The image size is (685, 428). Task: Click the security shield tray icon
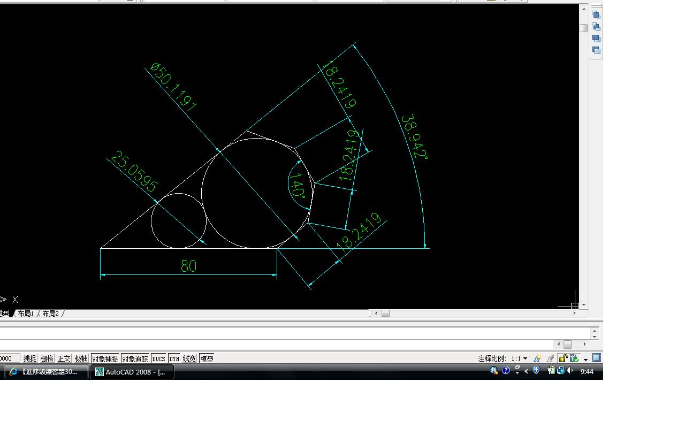pyautogui.click(x=536, y=370)
